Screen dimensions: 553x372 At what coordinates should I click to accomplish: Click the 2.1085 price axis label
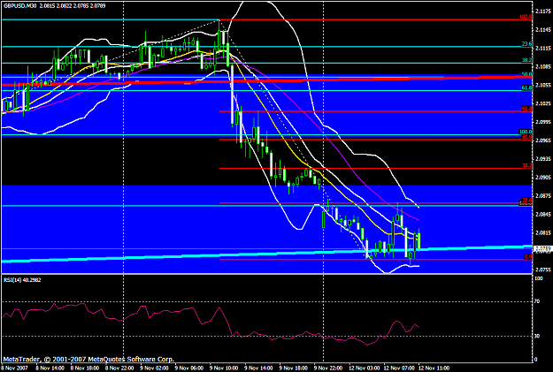(542, 66)
